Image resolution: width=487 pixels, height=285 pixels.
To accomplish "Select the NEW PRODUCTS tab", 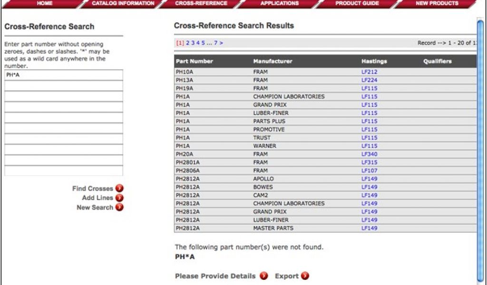I will click(437, 4).
